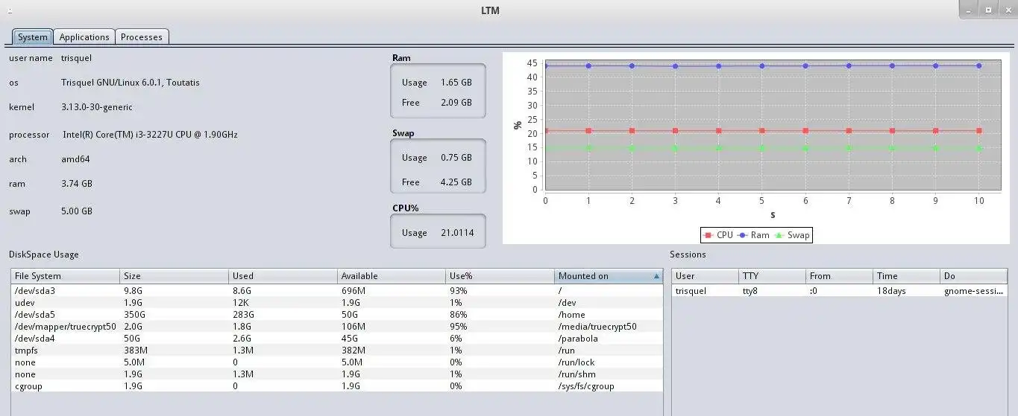Click the Swap free value 4.25 GB
This screenshot has width=1018, height=416.
coord(456,182)
